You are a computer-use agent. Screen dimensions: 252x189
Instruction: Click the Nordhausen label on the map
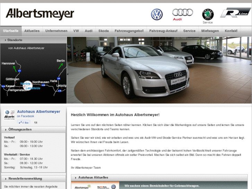41,82
